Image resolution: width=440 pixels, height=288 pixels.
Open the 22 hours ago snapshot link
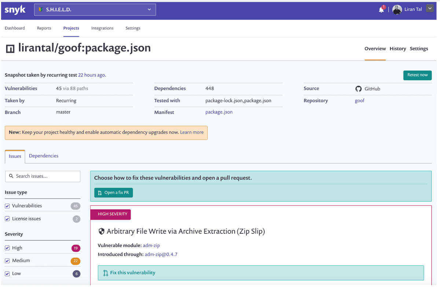pyautogui.click(x=92, y=75)
